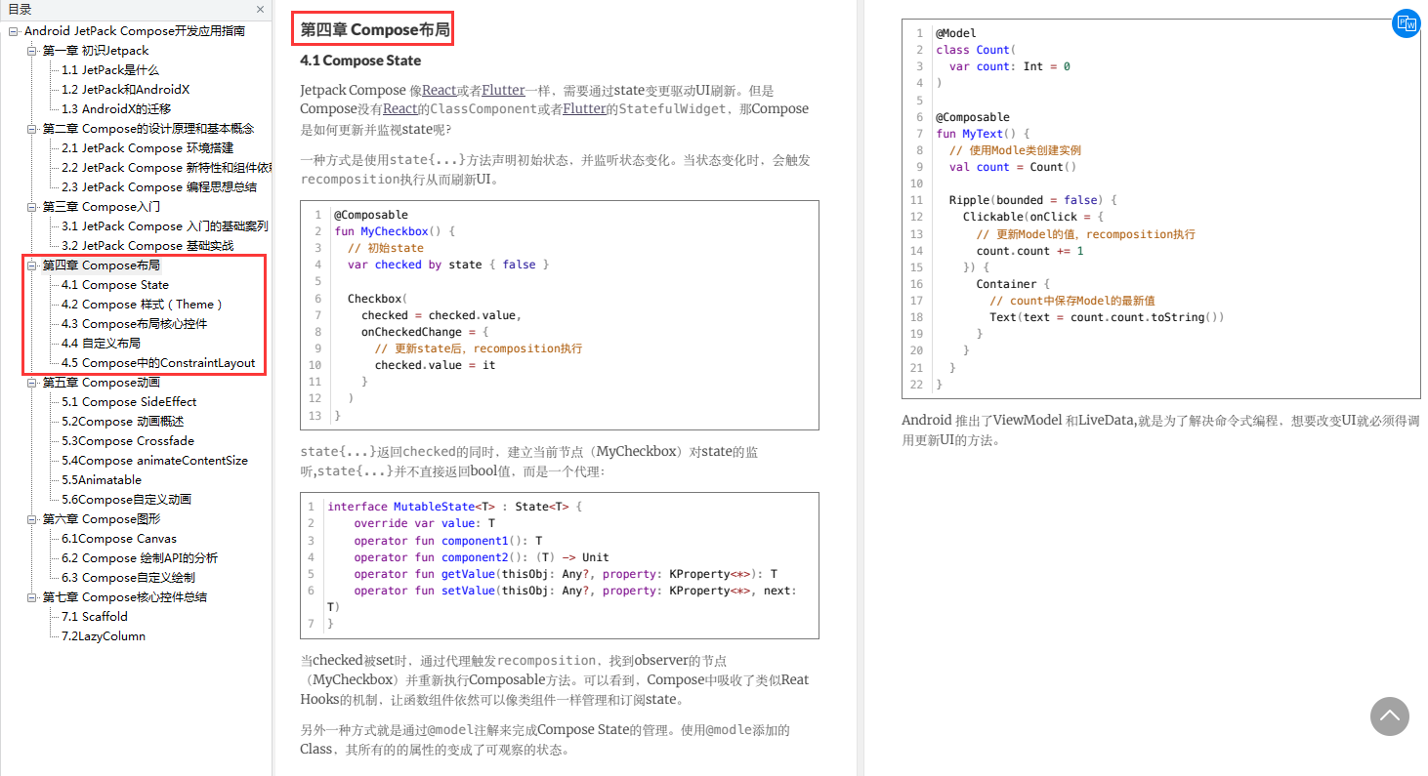The height and width of the screenshot is (776, 1428).
Task: Open 1.1 JetPack是什么 in the outline
Action: point(110,70)
